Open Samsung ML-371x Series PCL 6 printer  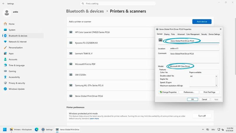(111, 85)
